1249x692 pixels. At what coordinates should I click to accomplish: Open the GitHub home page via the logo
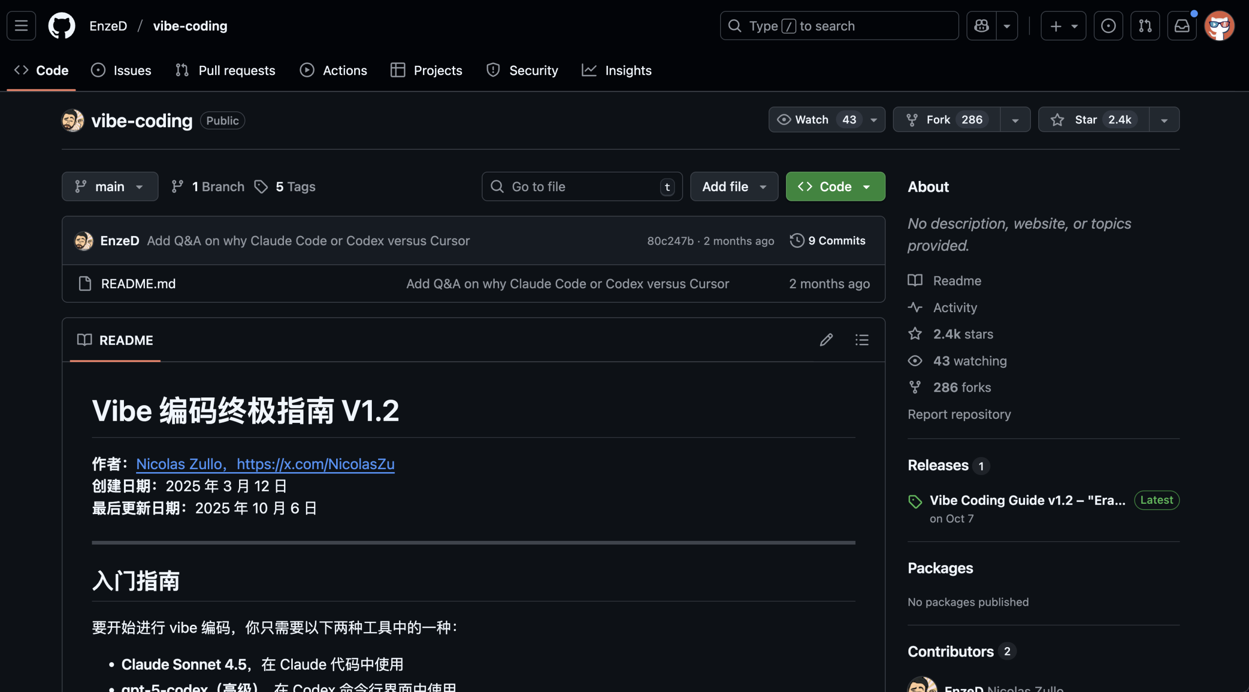(62, 25)
